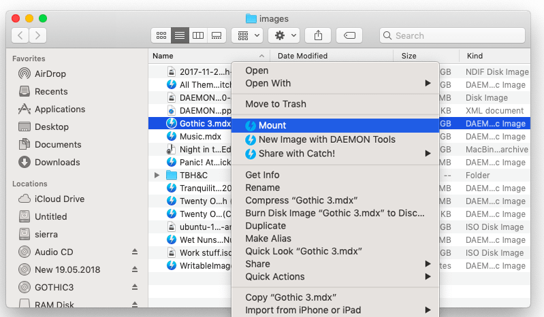Screen dimensions: 544x317
Task: Sort by the Kind column header
Action: [495, 56]
